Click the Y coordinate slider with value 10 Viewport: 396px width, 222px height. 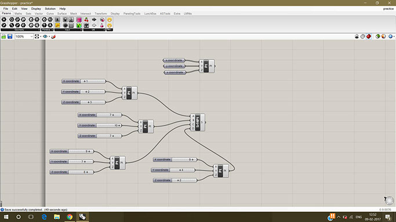coord(100,125)
